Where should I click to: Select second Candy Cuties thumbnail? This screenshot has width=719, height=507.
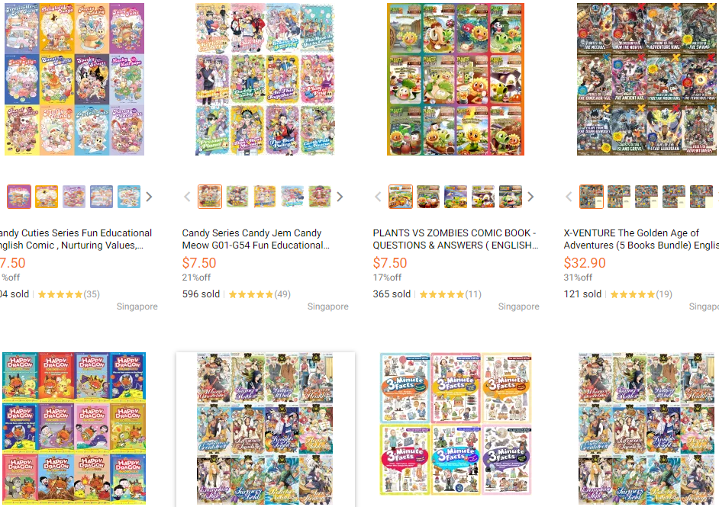coord(47,197)
